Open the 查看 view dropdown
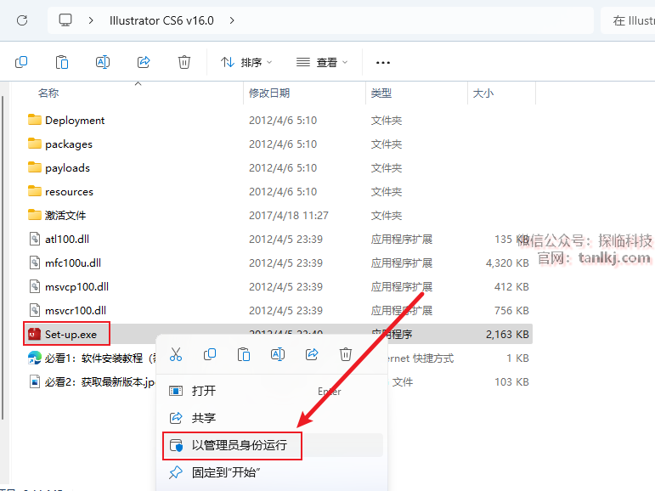Image resolution: width=655 pixels, height=491 pixels. pyautogui.click(x=322, y=62)
